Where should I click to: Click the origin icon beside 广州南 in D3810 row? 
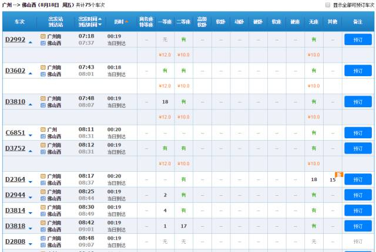coord(43,98)
